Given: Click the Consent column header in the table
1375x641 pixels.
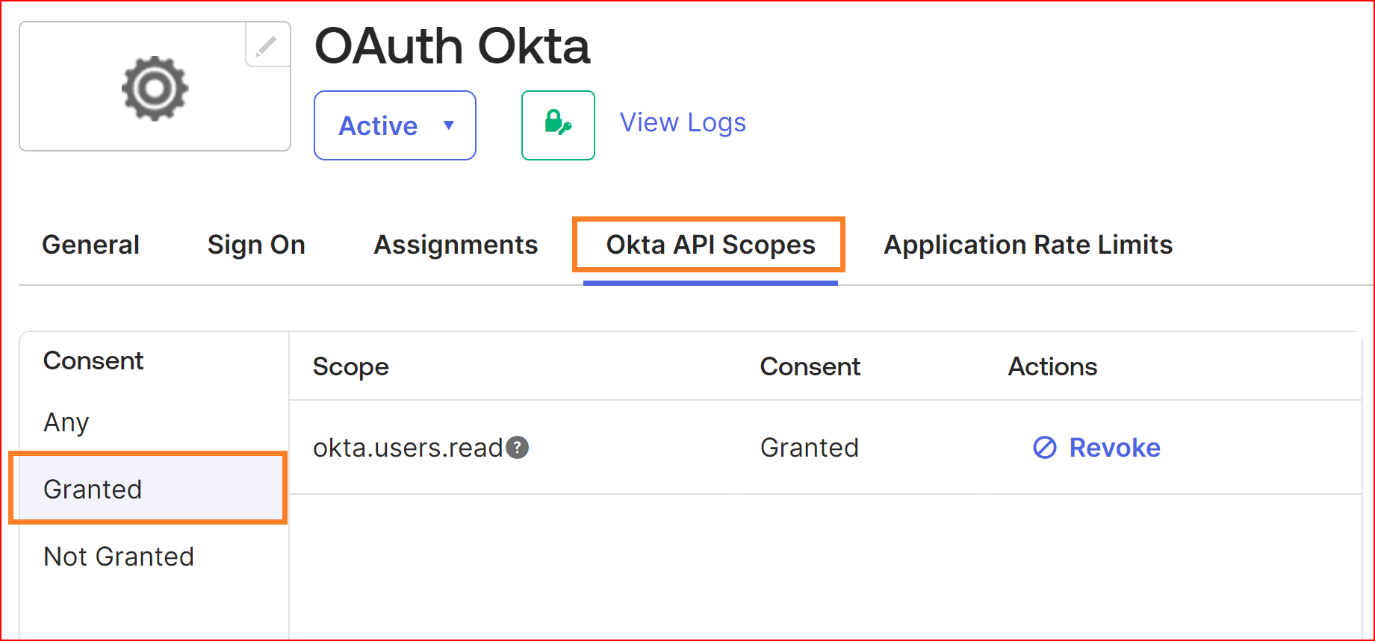Looking at the screenshot, I should coord(810,366).
